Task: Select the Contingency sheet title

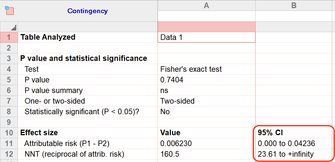Action: point(88,11)
